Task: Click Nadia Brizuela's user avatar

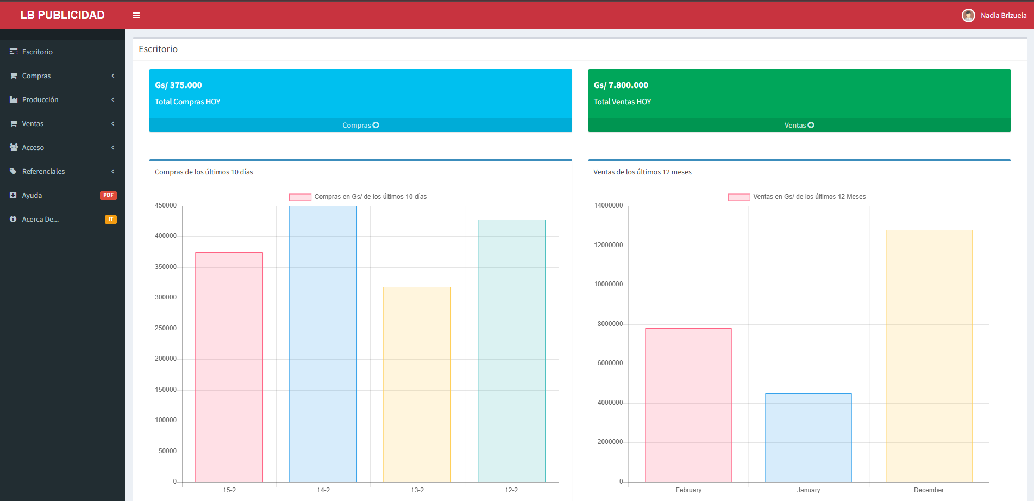Action: tap(968, 15)
